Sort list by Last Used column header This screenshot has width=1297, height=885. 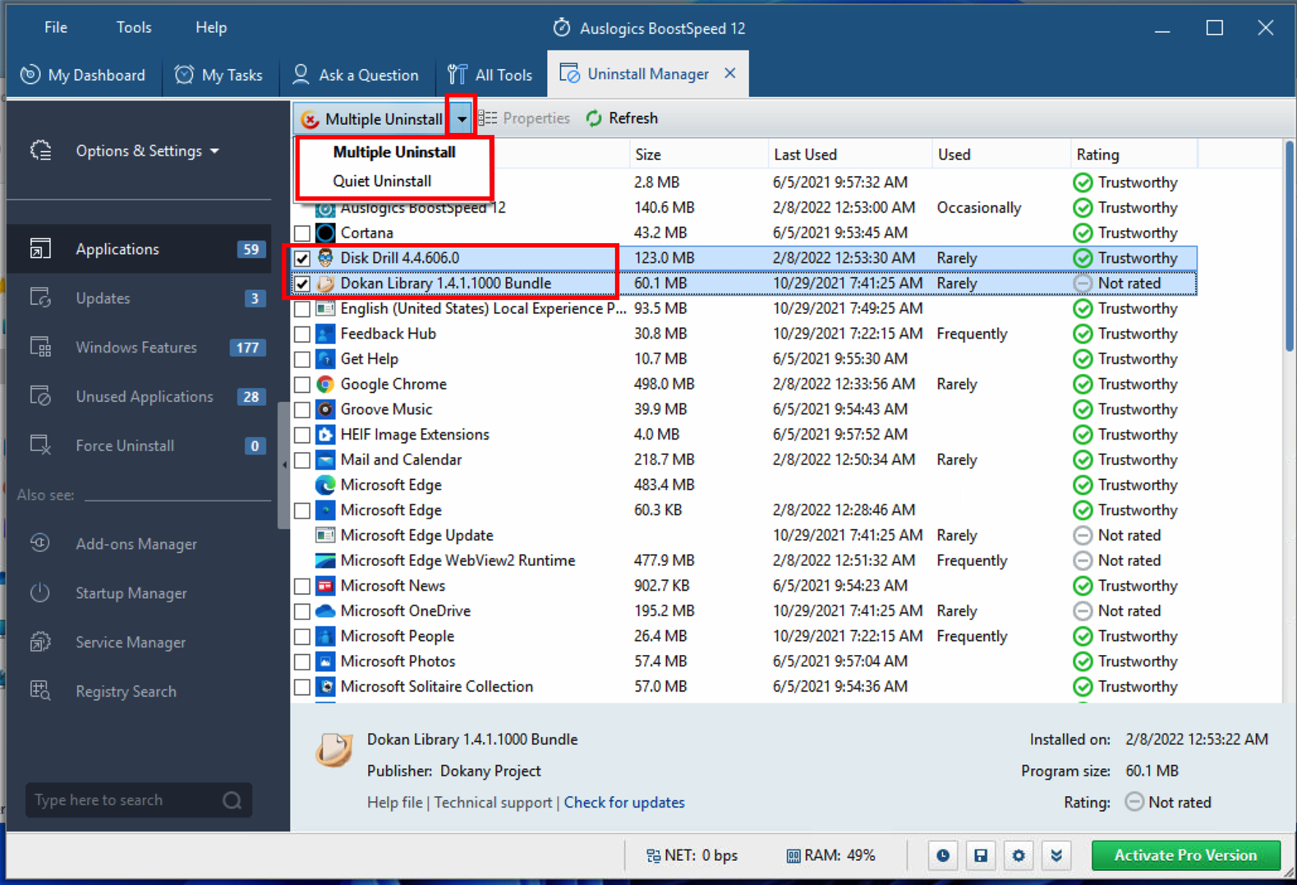[850, 154]
